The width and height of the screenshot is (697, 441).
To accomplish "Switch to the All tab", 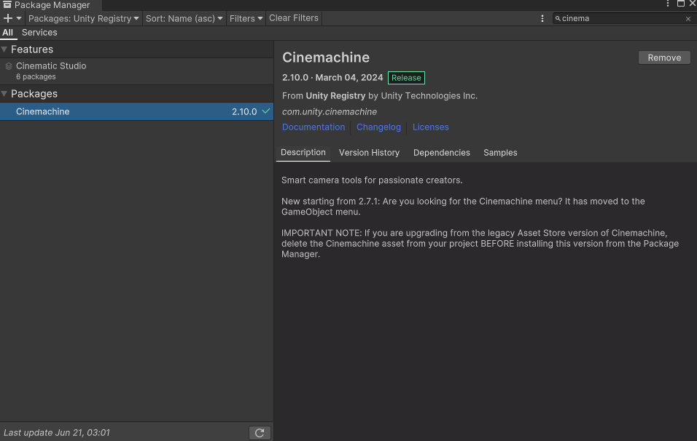I will click(7, 33).
